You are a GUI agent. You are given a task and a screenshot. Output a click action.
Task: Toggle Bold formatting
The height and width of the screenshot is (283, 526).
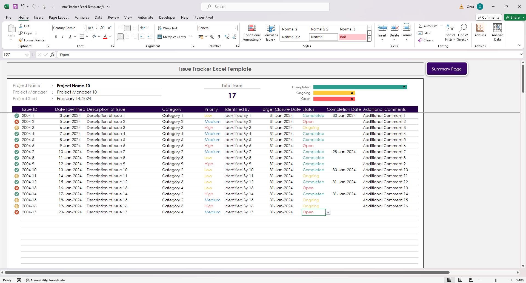(56, 37)
